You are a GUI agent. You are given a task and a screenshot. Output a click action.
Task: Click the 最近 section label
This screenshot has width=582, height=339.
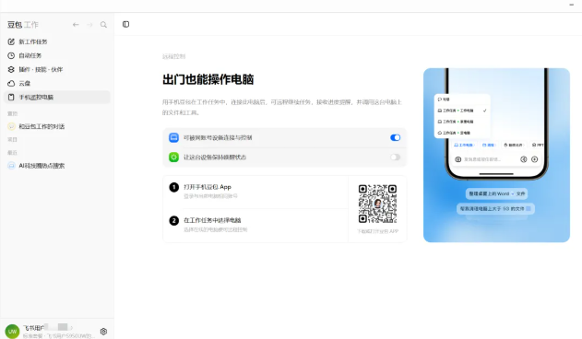point(12,152)
